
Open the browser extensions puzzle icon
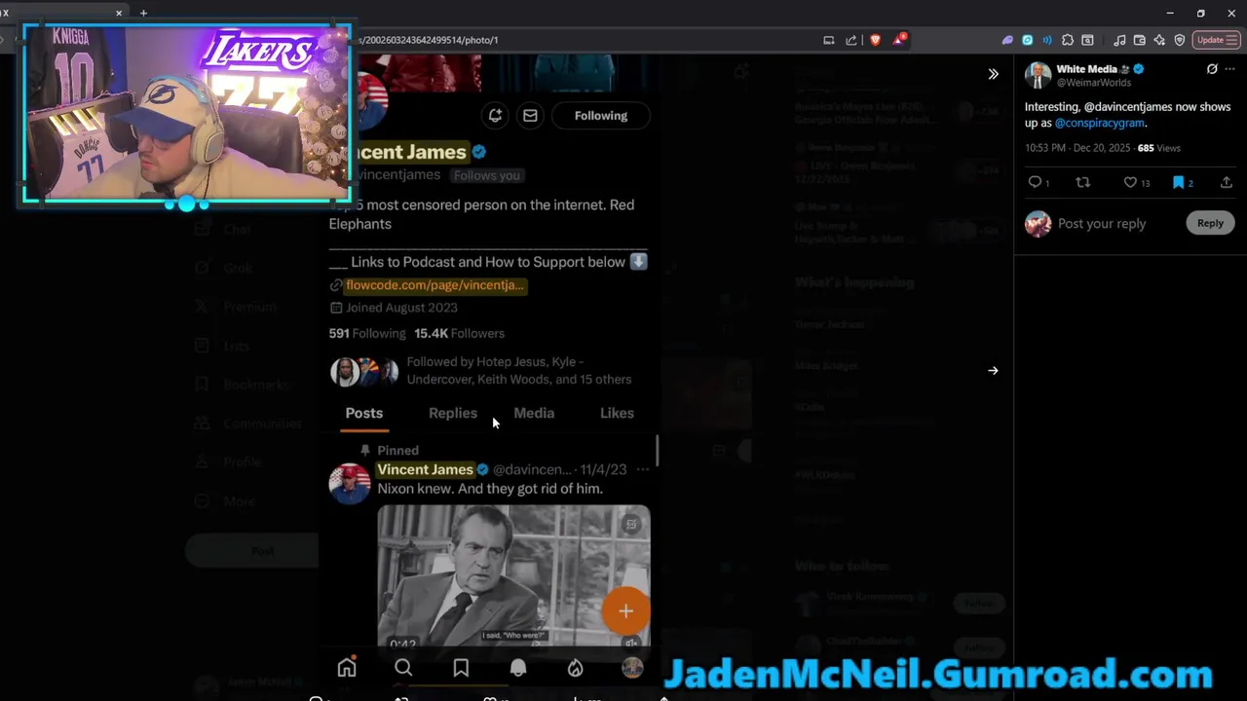tap(1068, 40)
